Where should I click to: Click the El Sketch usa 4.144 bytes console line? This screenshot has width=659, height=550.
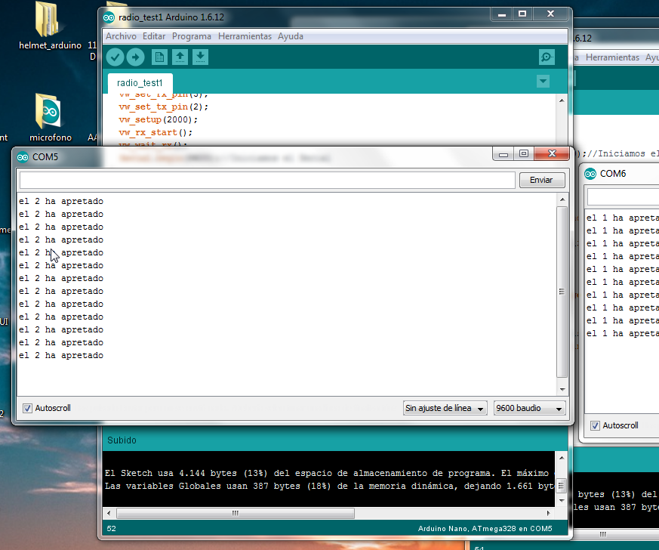click(x=329, y=473)
